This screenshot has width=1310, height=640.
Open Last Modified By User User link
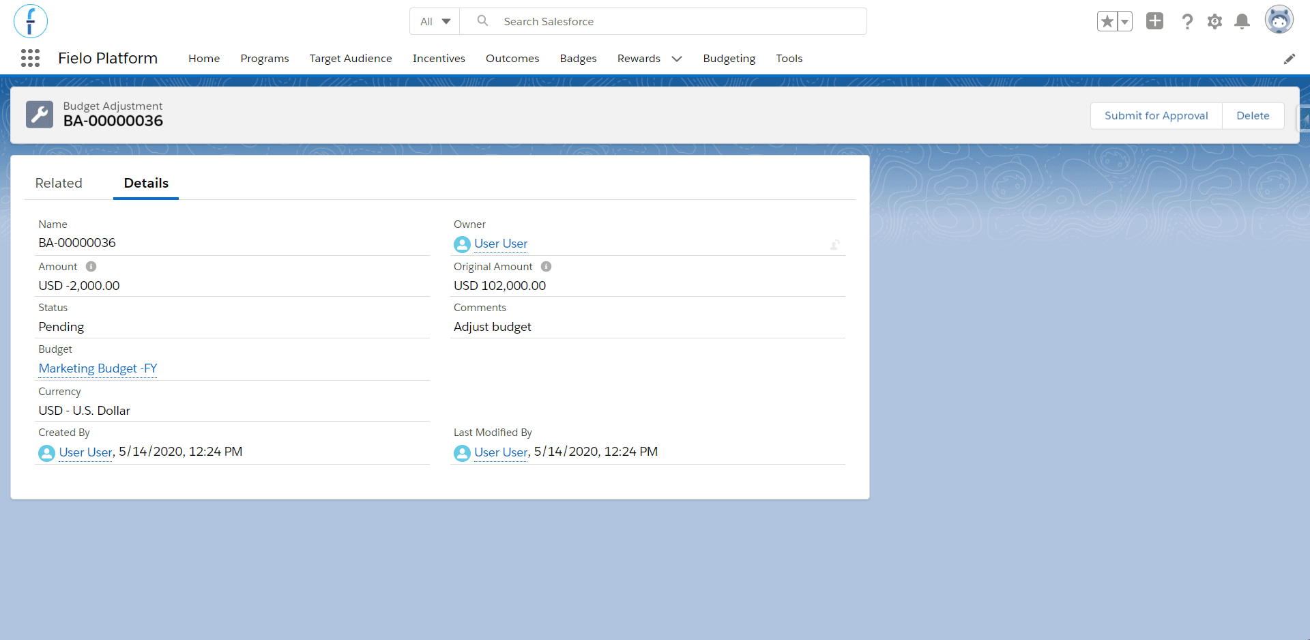(x=501, y=452)
